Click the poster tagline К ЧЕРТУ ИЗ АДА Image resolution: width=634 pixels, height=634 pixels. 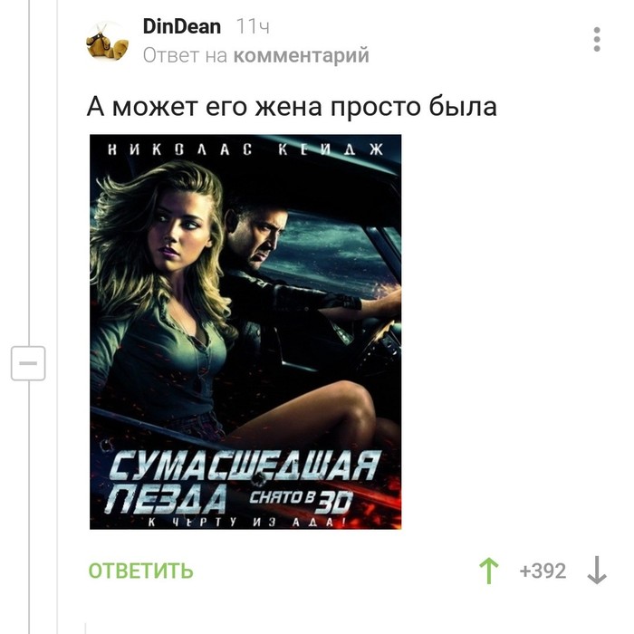(x=246, y=522)
